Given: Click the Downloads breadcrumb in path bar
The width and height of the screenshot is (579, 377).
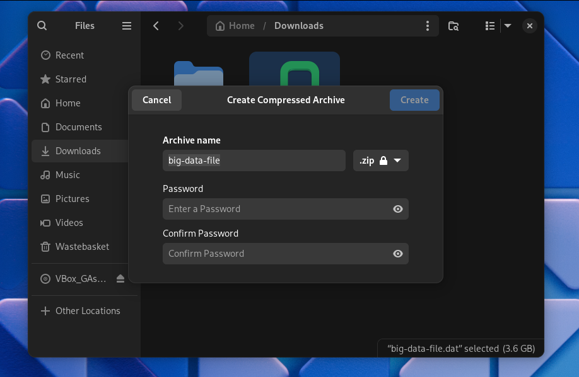Looking at the screenshot, I should tap(299, 26).
